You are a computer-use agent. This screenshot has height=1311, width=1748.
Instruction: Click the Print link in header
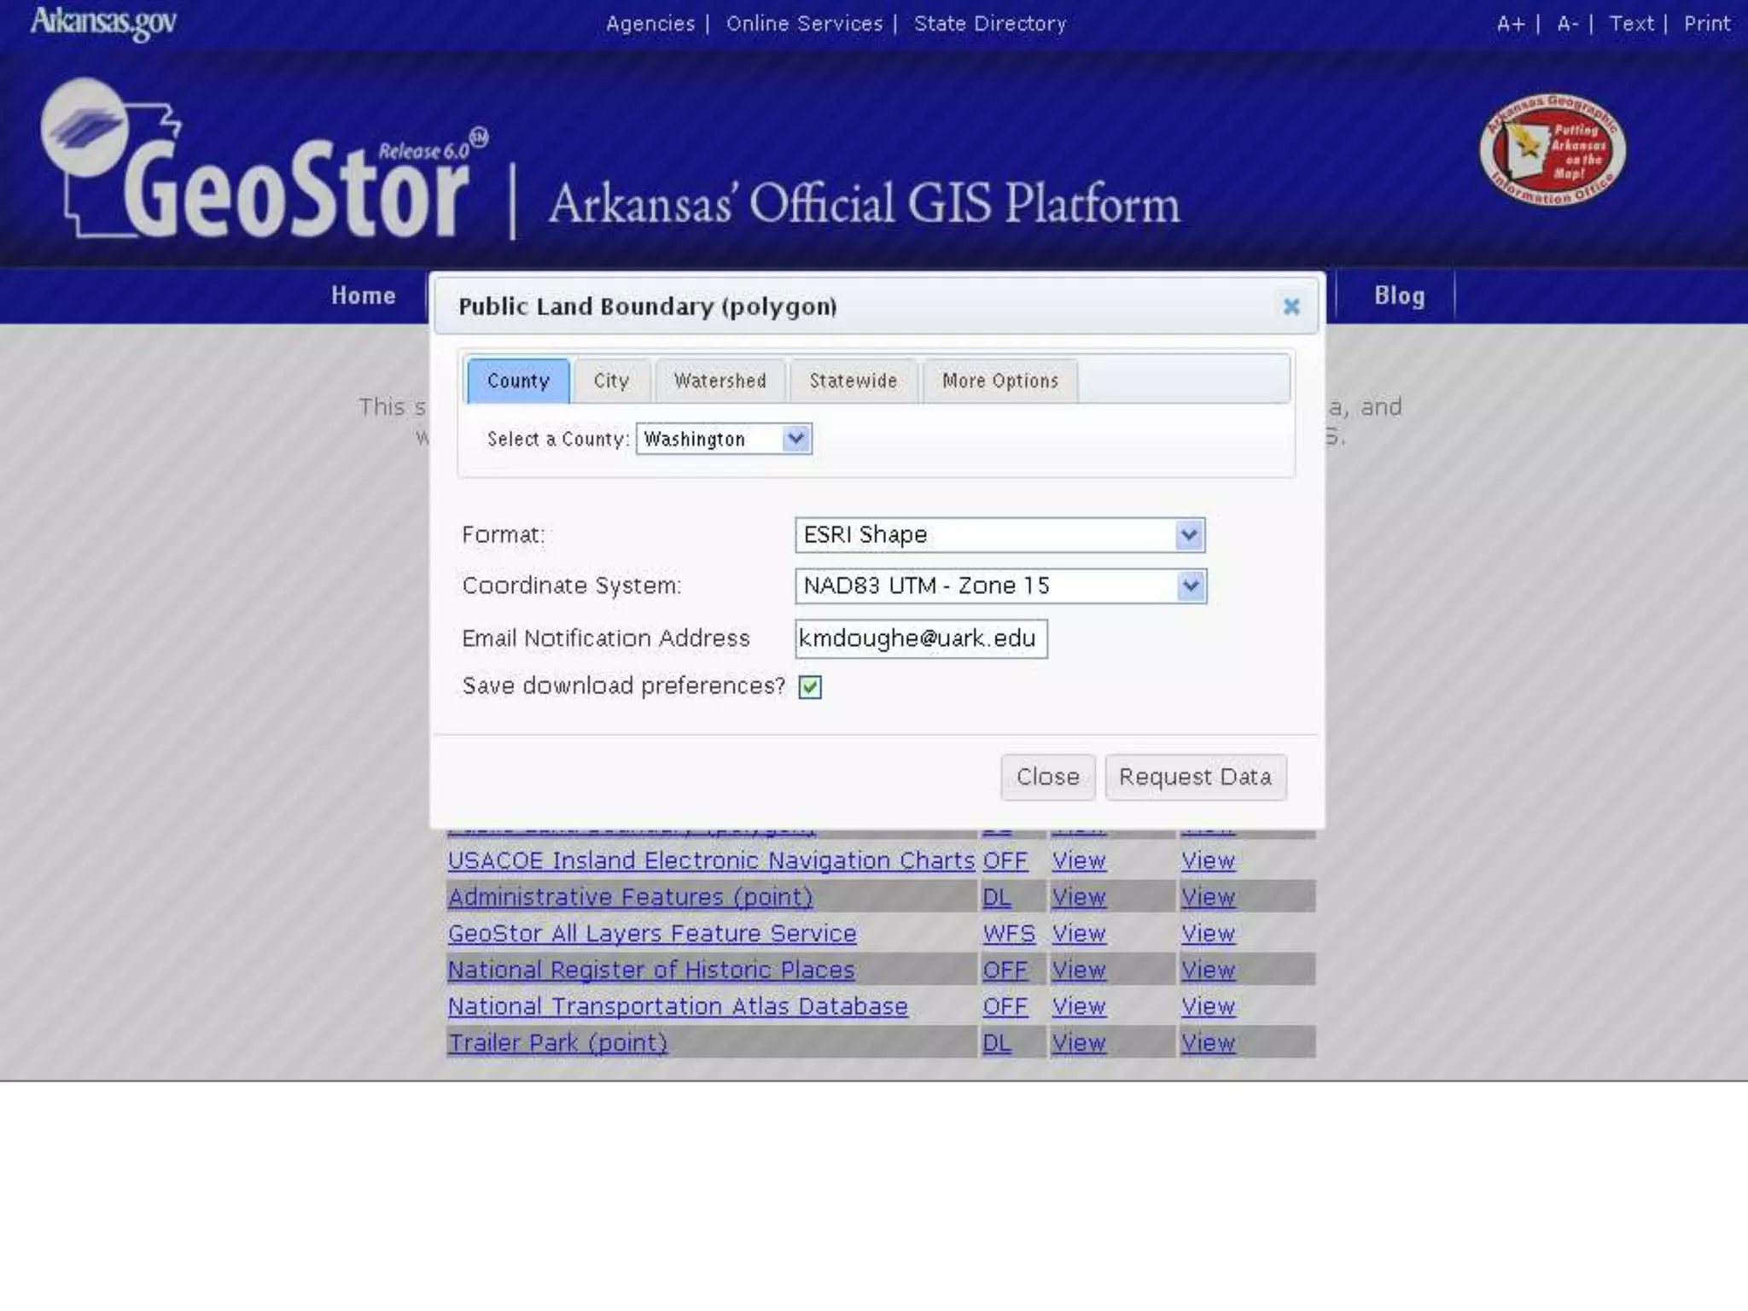[1706, 24]
